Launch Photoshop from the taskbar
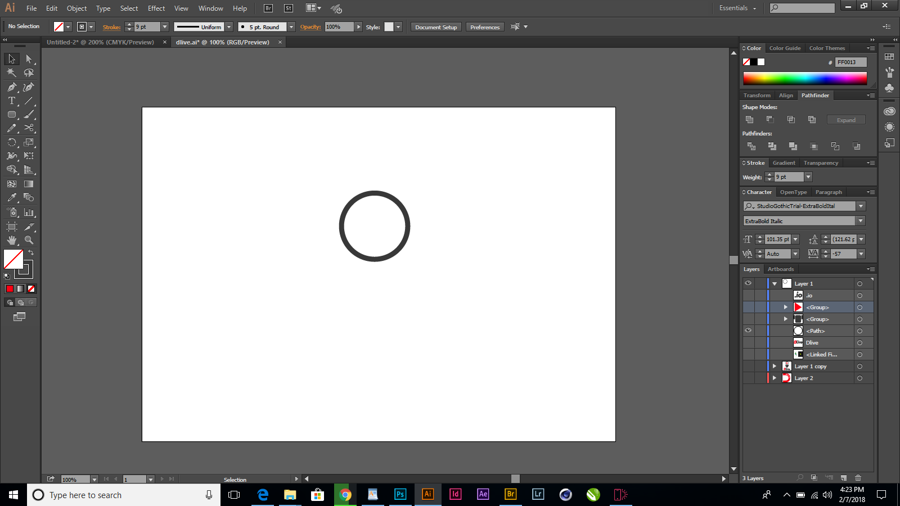900x506 pixels. click(x=400, y=495)
